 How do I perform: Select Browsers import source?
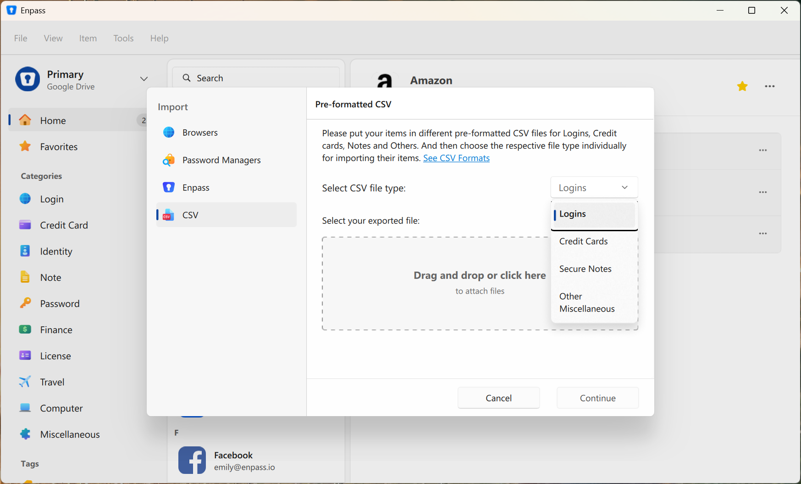click(226, 132)
